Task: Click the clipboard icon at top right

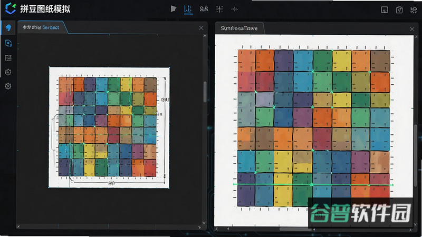Action: (x=399, y=10)
